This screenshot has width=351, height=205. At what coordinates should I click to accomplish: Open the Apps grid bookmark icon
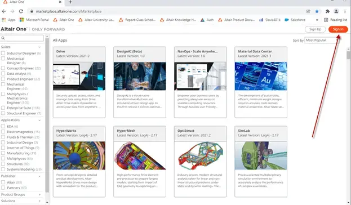[x=3, y=20]
